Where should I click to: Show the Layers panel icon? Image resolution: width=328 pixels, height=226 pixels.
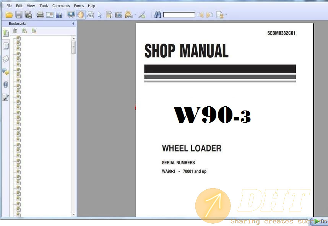coord(6,59)
